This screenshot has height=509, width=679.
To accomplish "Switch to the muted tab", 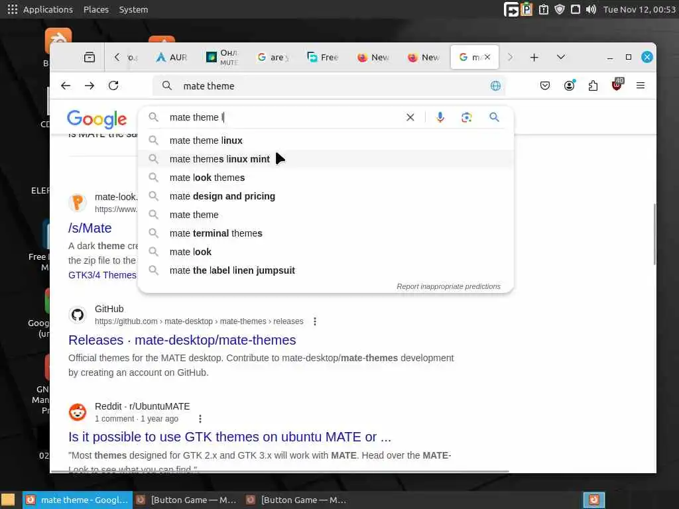I will (222, 57).
